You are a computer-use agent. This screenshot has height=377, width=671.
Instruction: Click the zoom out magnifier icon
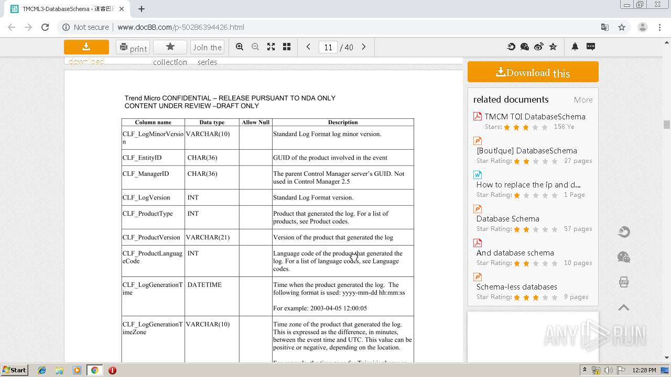pyautogui.click(x=255, y=47)
